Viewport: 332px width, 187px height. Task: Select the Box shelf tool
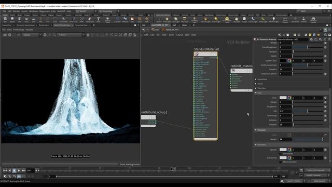tap(5, 20)
